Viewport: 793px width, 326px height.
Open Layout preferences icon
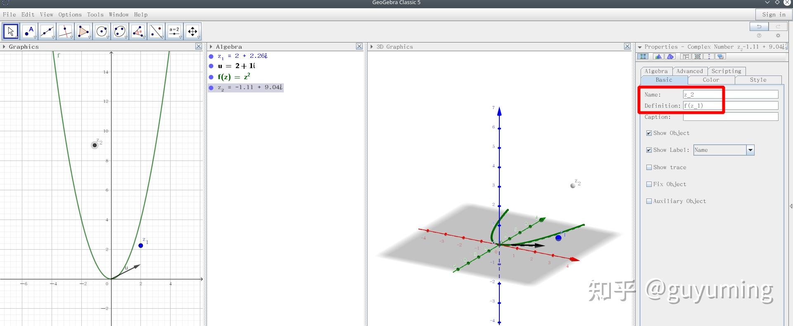[x=686, y=57]
